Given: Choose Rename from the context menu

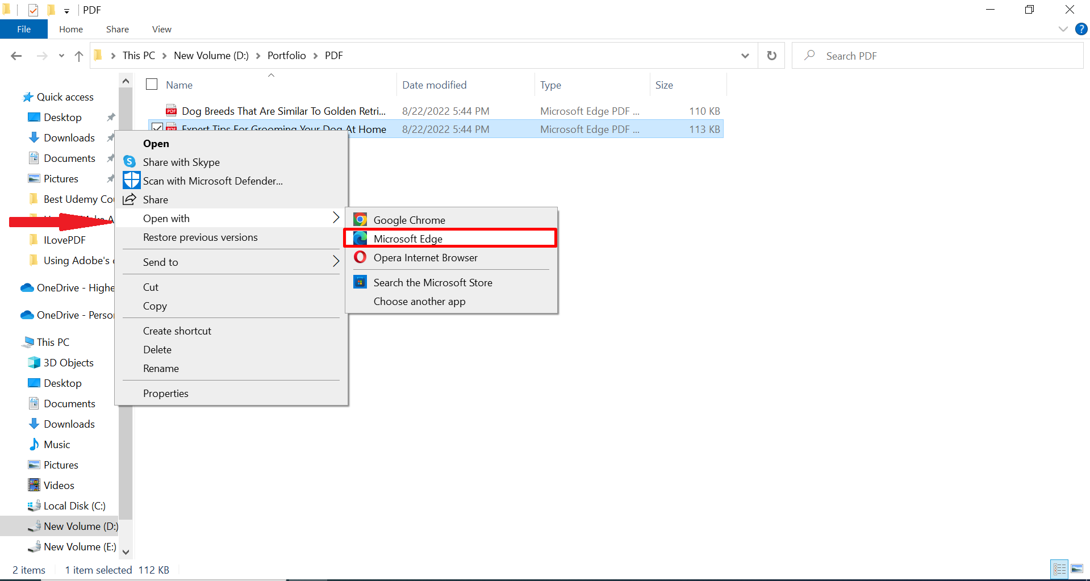Looking at the screenshot, I should (x=161, y=368).
